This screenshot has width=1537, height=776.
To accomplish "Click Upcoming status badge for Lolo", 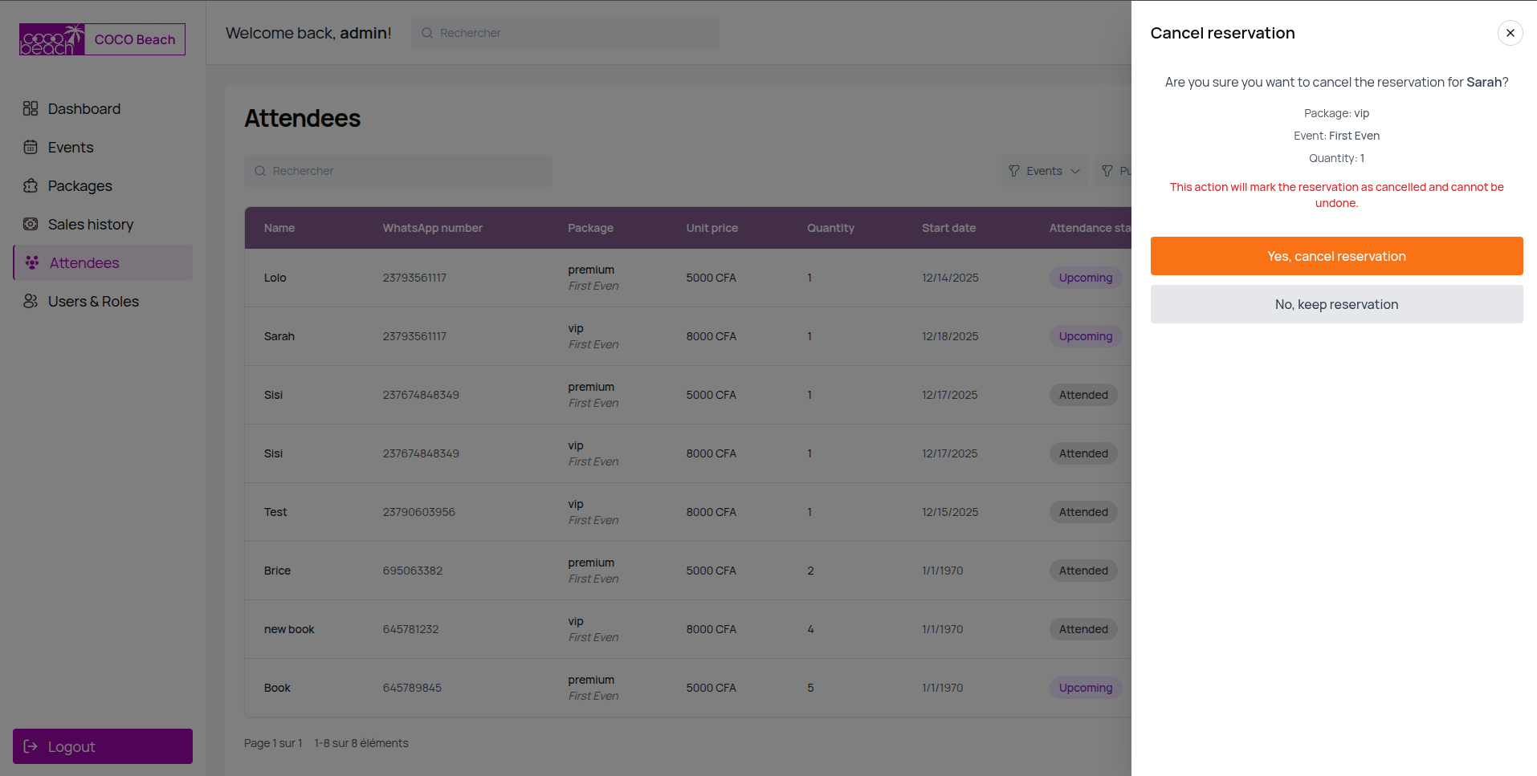I will [x=1085, y=278].
